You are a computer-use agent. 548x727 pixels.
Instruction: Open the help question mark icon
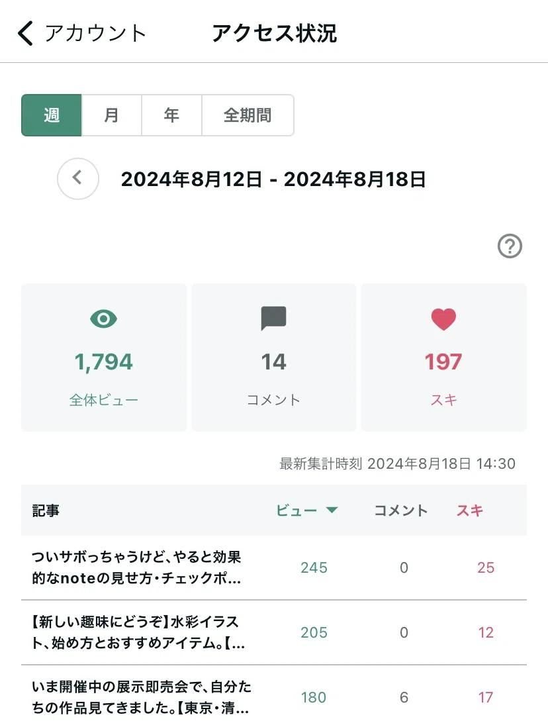[510, 246]
